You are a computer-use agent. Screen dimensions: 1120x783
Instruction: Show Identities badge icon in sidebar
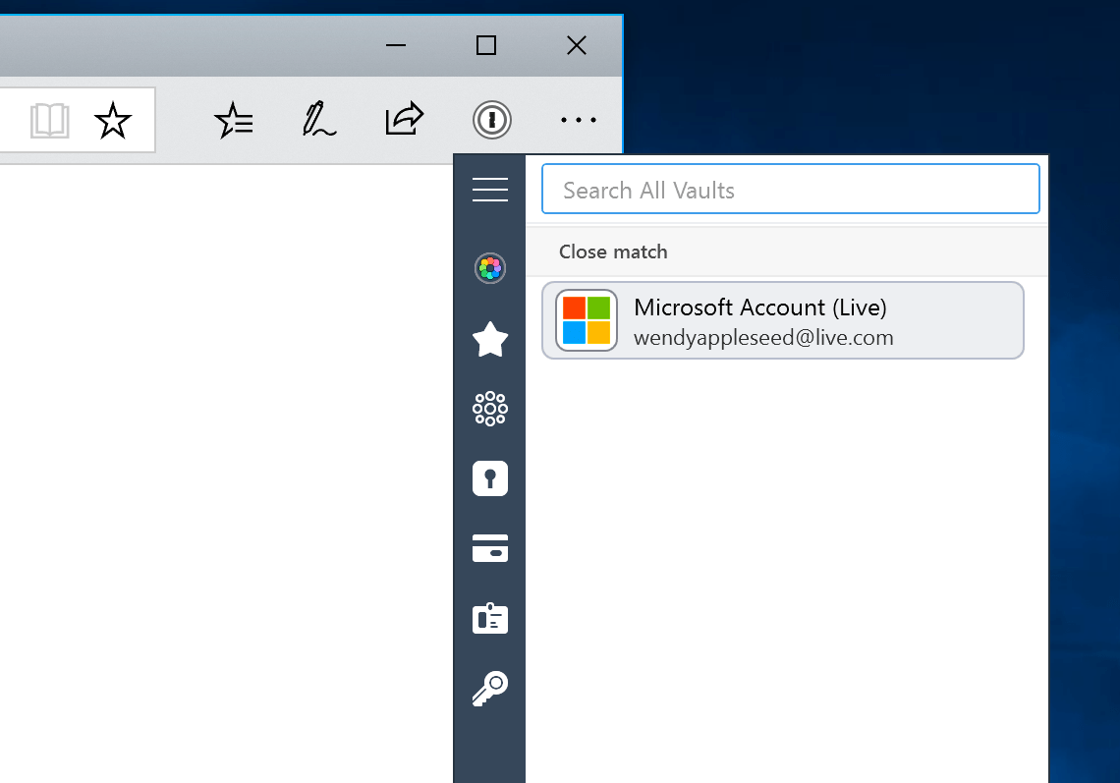[x=490, y=618]
